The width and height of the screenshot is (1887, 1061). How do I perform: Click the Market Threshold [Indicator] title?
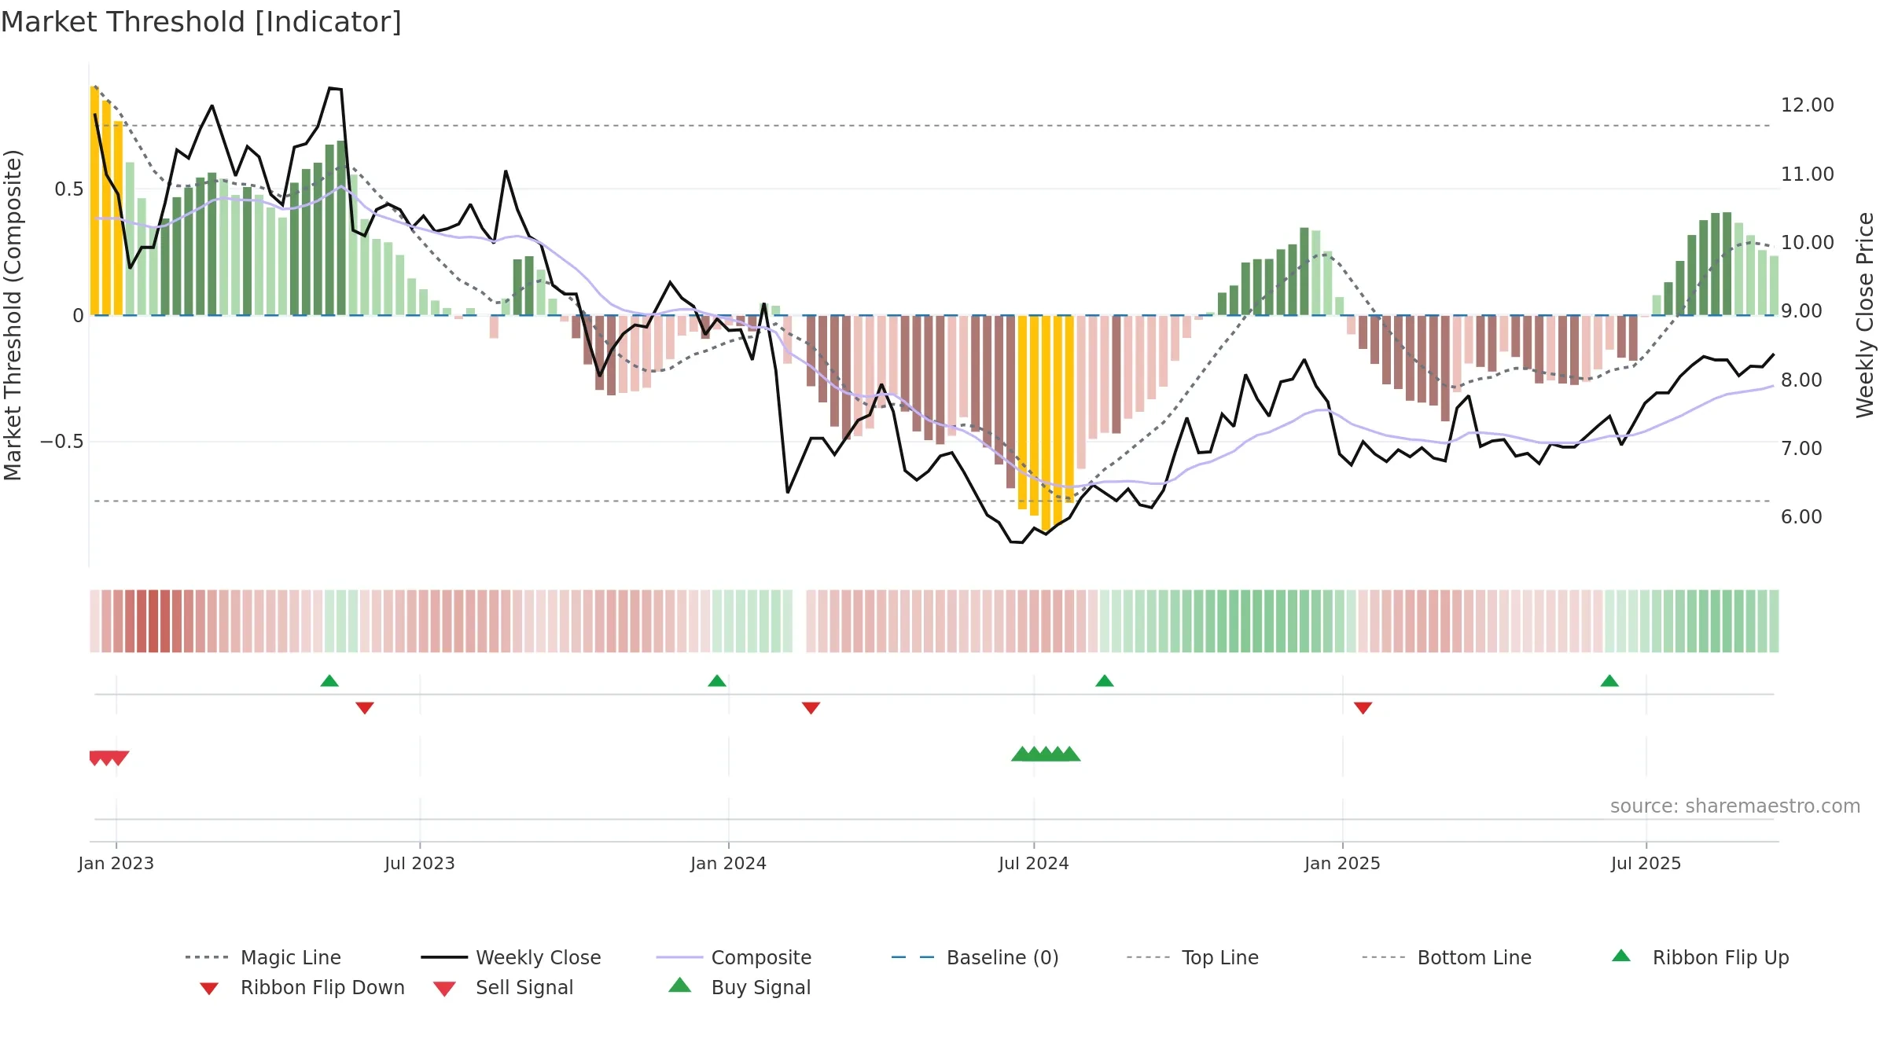tap(201, 22)
